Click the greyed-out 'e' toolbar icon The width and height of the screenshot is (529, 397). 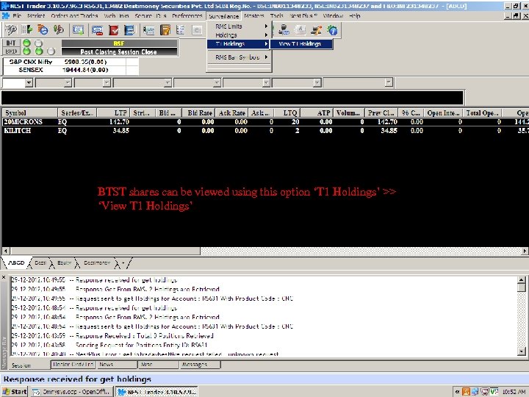(x=197, y=30)
